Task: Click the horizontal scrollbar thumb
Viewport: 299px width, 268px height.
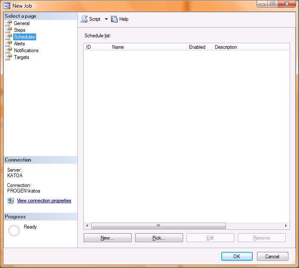Action: (158, 226)
